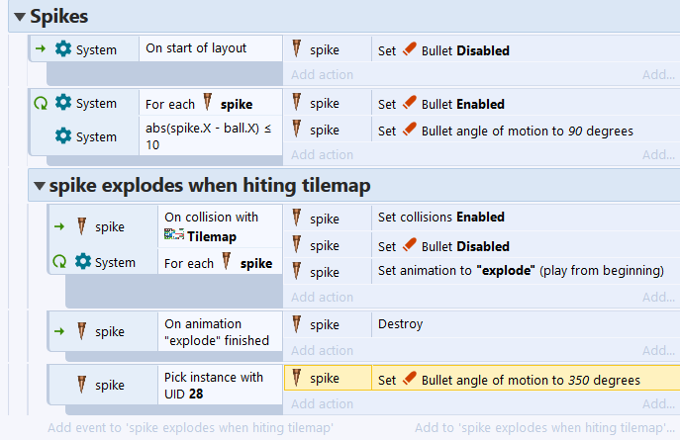Select the "Set collisions Enabled" action
The height and width of the screenshot is (440, 680).
pyautogui.click(x=441, y=218)
